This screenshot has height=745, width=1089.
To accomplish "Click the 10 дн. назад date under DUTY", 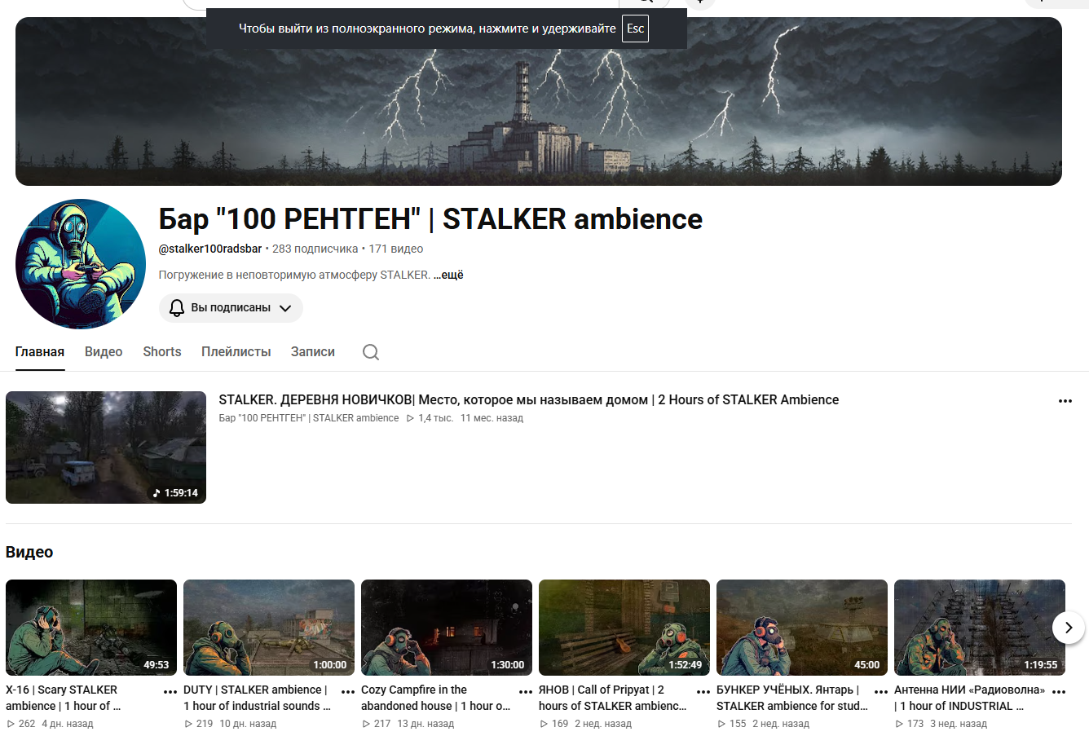I will coord(248,724).
